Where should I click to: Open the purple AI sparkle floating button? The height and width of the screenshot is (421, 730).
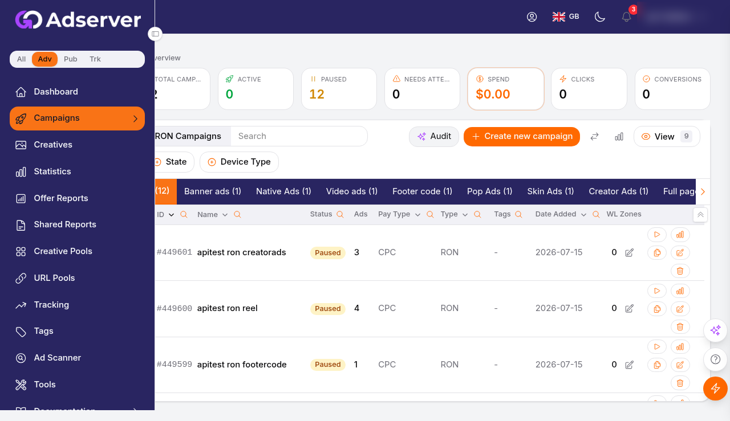tap(716, 330)
